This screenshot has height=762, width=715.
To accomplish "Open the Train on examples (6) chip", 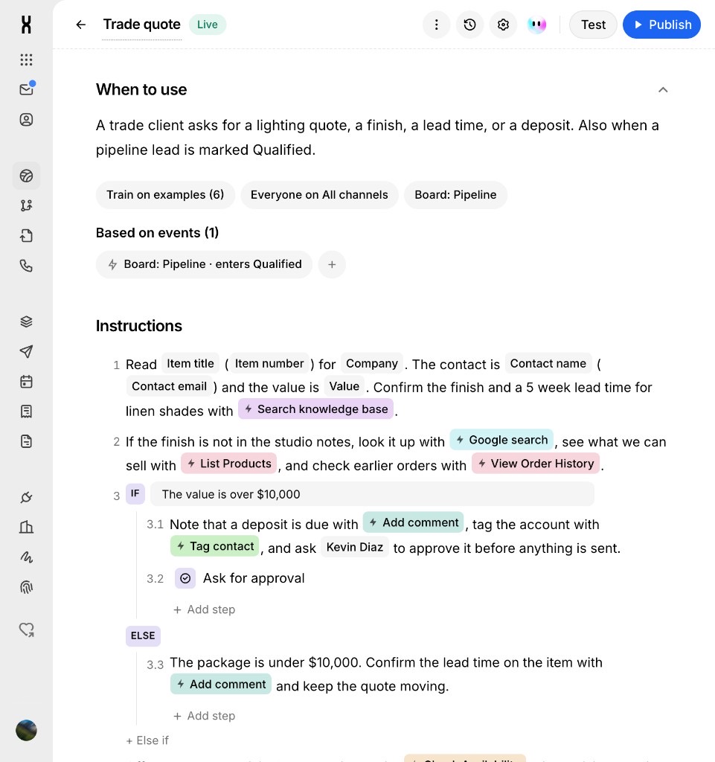I will (x=165, y=195).
